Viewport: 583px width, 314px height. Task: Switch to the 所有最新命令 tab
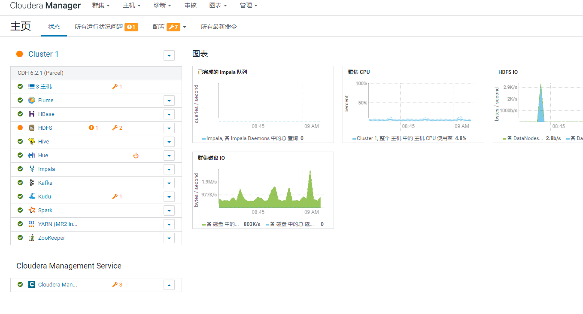click(219, 27)
